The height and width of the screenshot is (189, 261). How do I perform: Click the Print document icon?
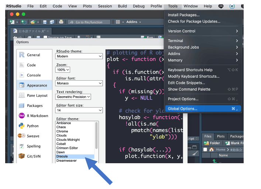click(61, 22)
